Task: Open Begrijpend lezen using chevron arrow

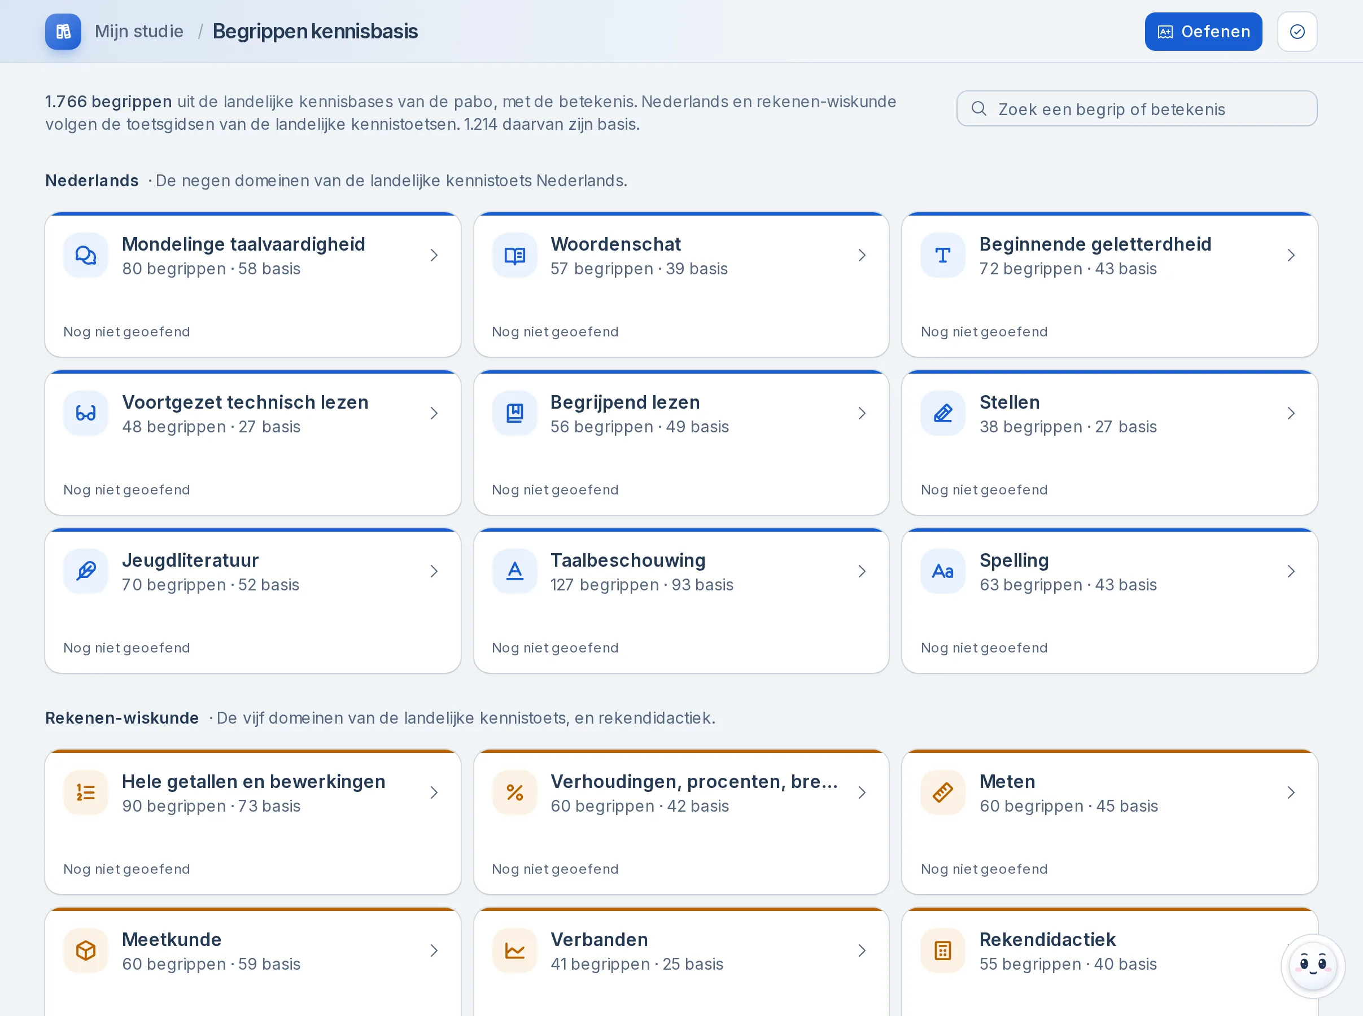Action: tap(862, 413)
